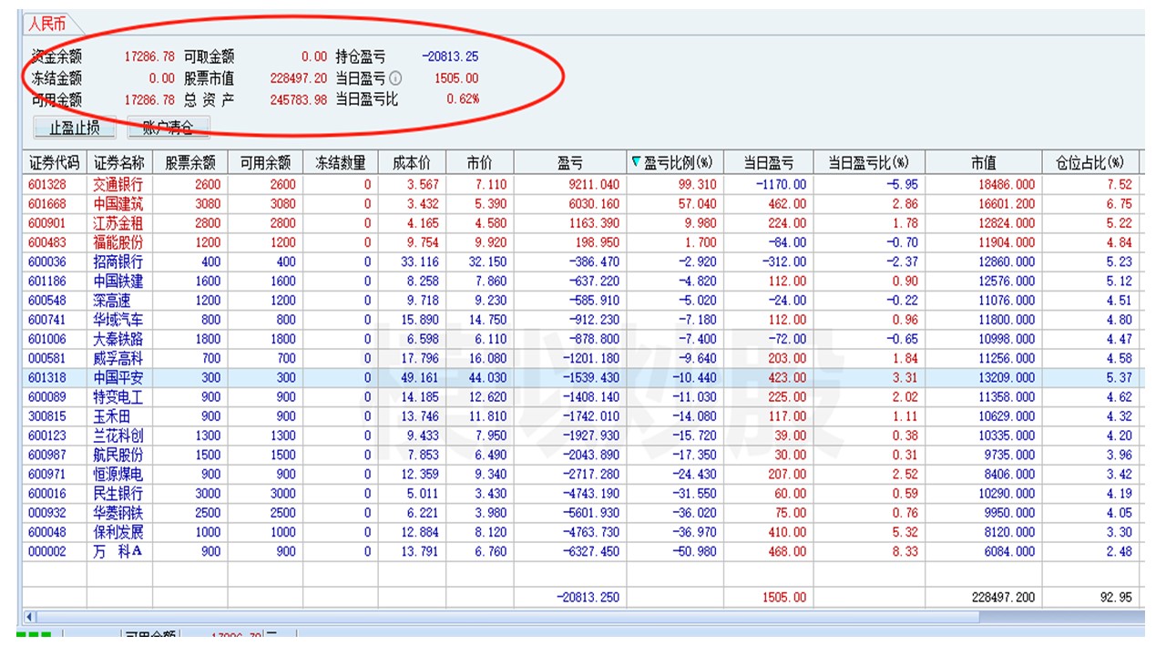Click stock code 601006
This screenshot has height=656, width=1166.
[47, 339]
